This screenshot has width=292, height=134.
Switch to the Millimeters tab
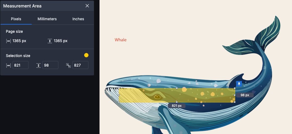(x=47, y=19)
